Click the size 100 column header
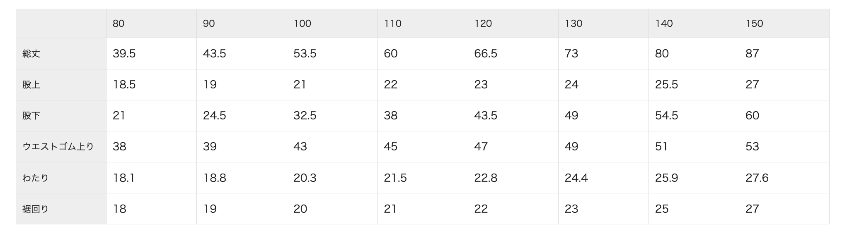The image size is (847, 238). tap(302, 24)
